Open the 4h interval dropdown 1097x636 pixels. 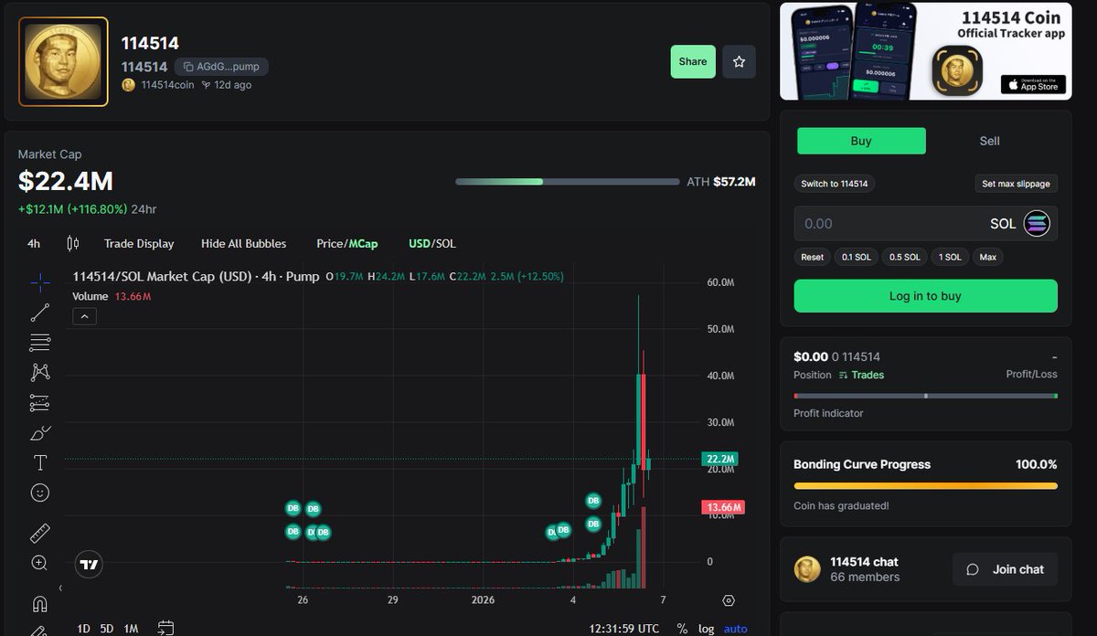point(34,243)
